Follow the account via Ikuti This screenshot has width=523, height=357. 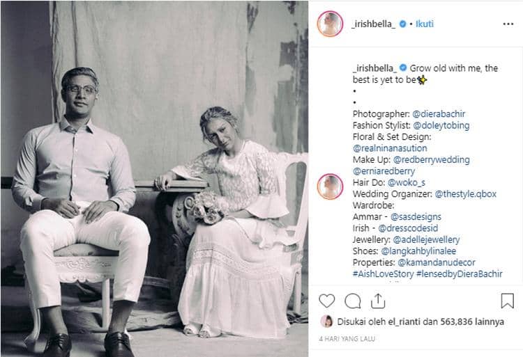(424, 24)
